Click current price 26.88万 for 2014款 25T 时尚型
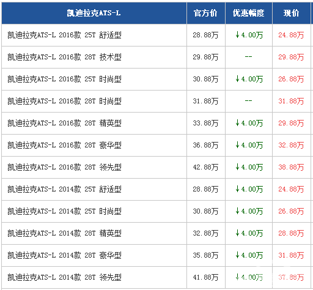 [291, 211]
